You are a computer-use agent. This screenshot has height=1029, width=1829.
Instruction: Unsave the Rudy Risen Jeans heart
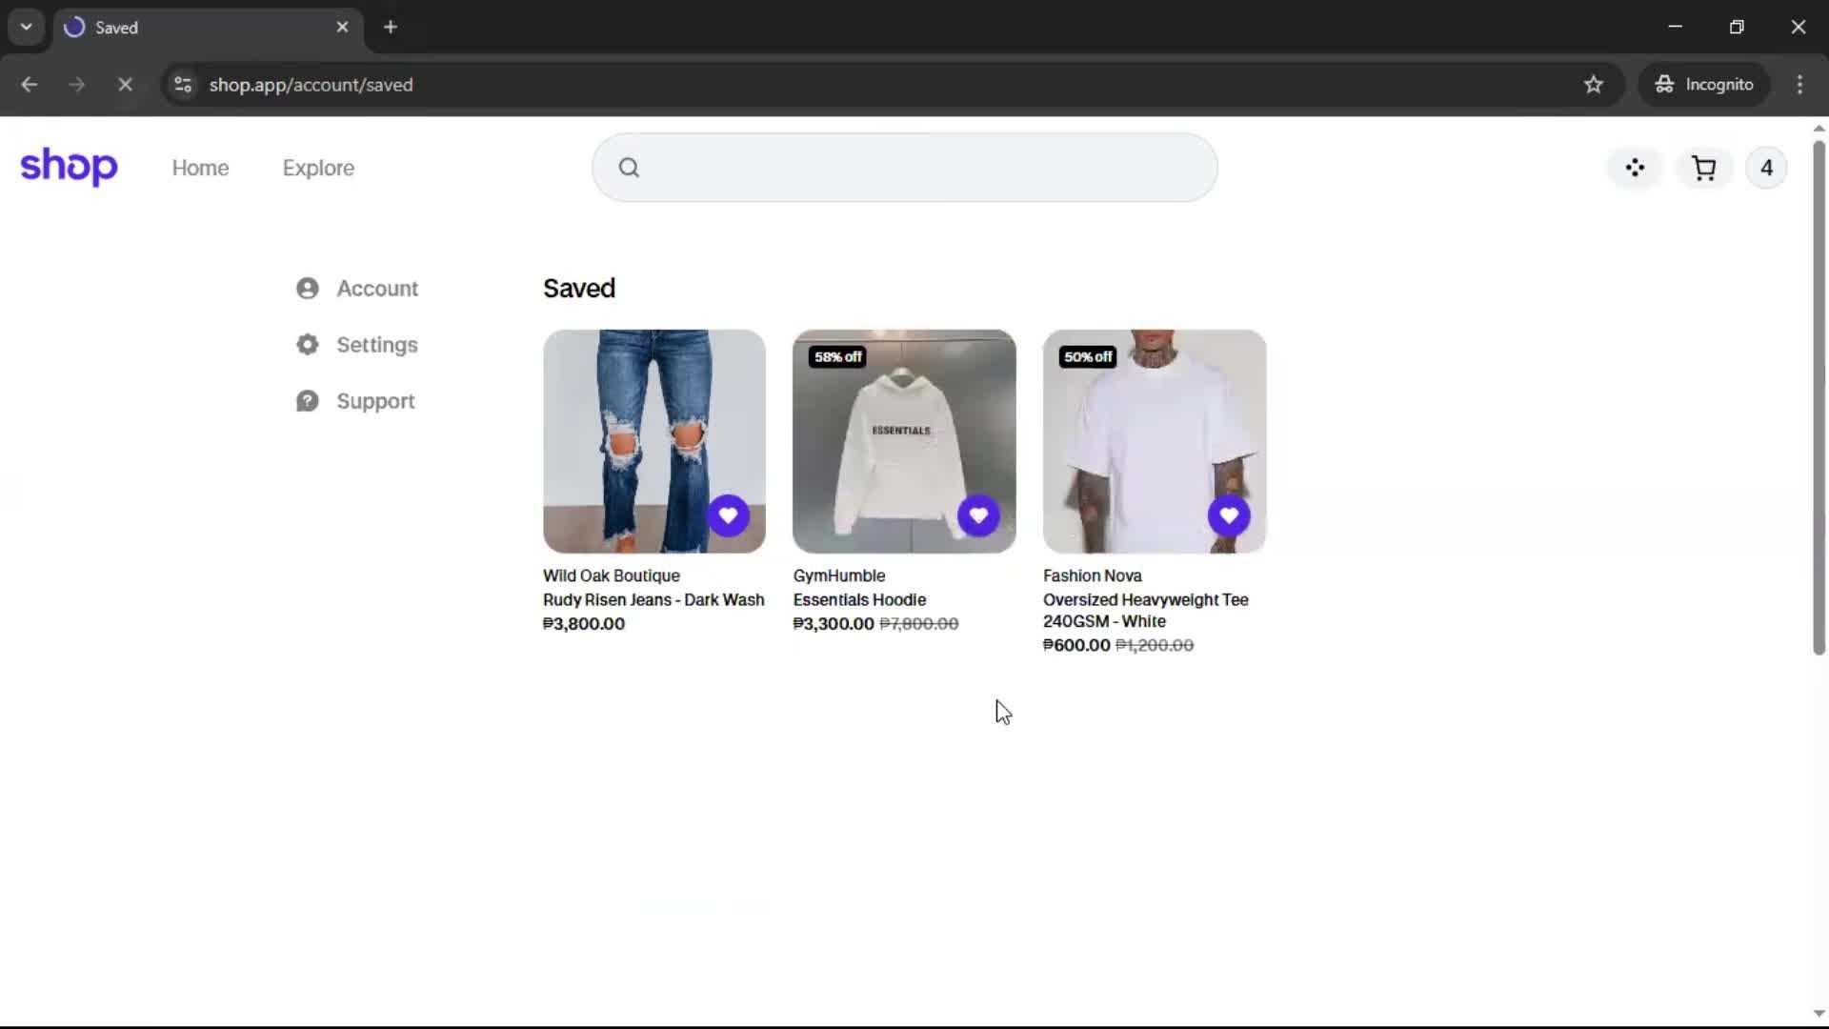coord(728,515)
